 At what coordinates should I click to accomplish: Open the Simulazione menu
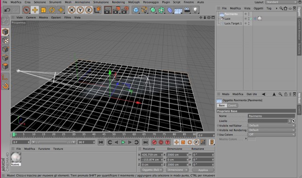(101, 2)
